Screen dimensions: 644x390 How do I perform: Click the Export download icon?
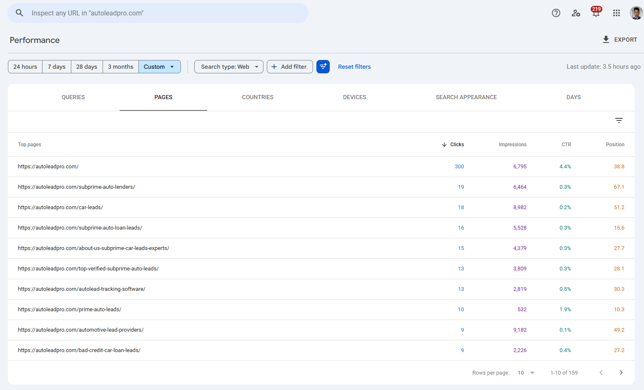click(606, 40)
